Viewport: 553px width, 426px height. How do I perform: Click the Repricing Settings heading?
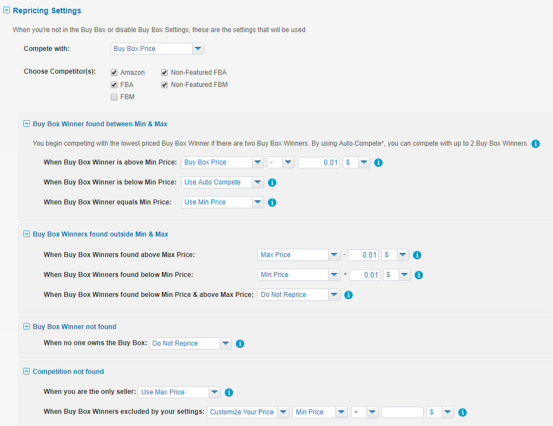47,11
